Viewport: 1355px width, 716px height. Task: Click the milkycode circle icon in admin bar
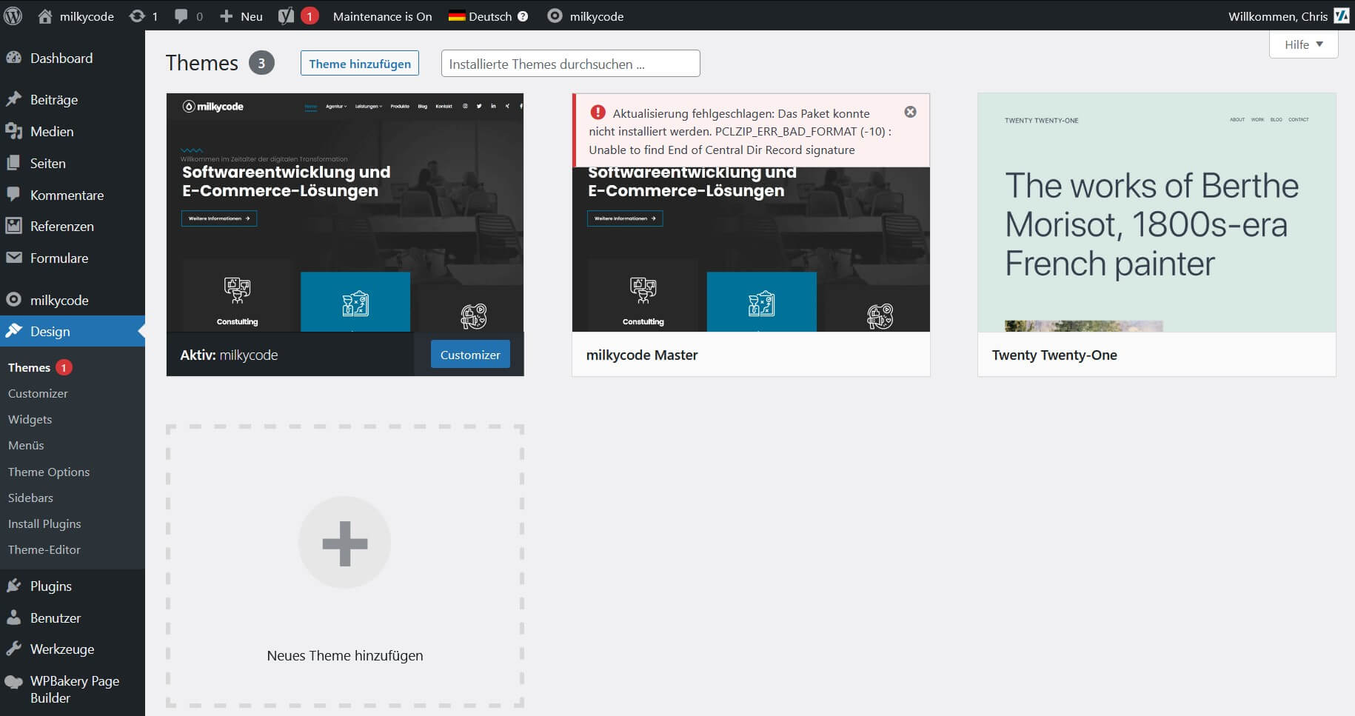555,16
